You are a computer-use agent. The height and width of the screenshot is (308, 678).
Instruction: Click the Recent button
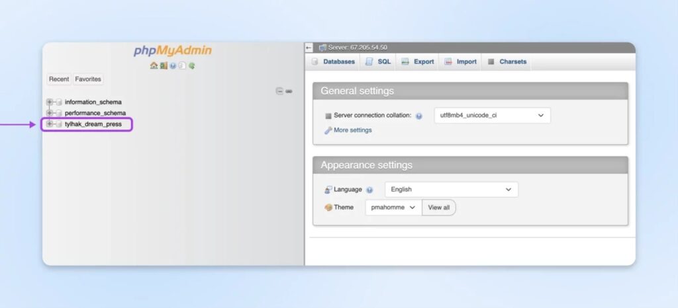[x=59, y=79]
